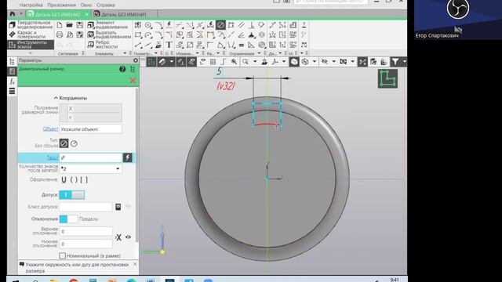Click the Объект link
Viewport: 502px width, 282px height.
click(50, 129)
